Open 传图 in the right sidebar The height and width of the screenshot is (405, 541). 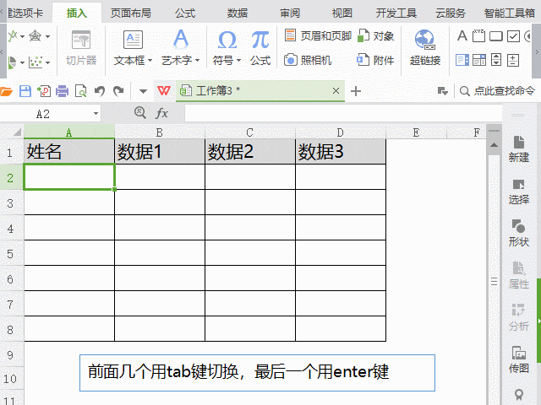point(518,360)
